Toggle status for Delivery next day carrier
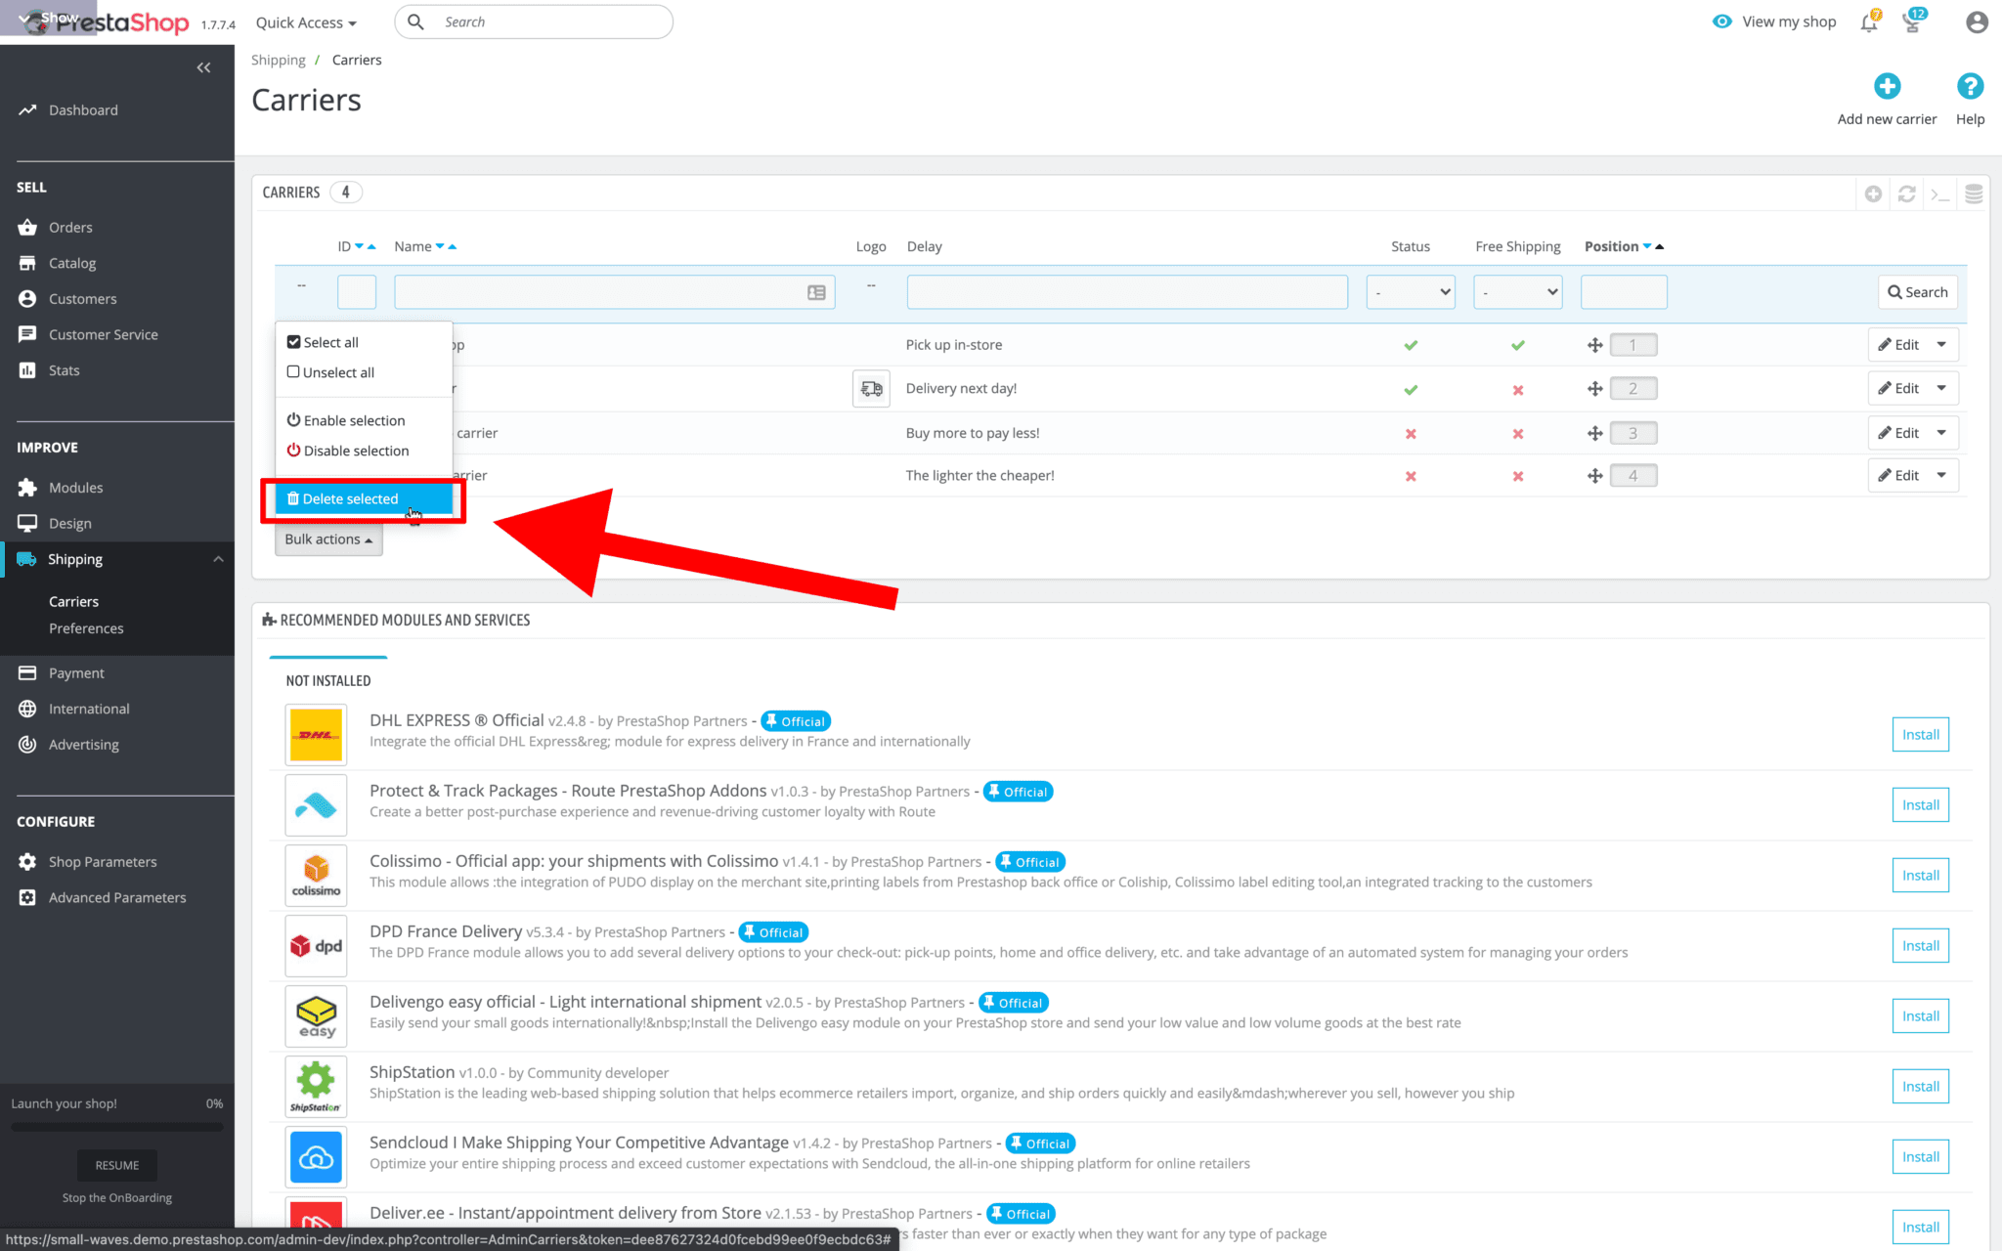The image size is (2002, 1251). click(x=1411, y=389)
